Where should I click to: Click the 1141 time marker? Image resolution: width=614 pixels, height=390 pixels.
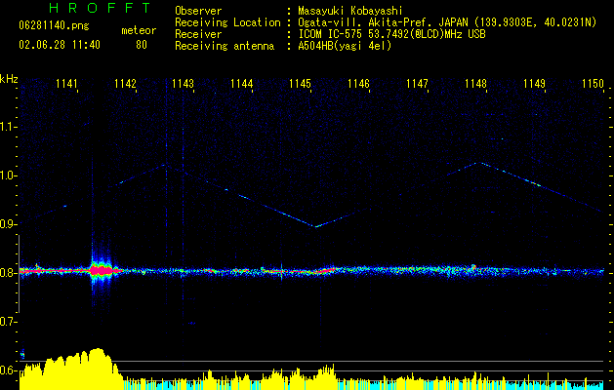coord(66,83)
